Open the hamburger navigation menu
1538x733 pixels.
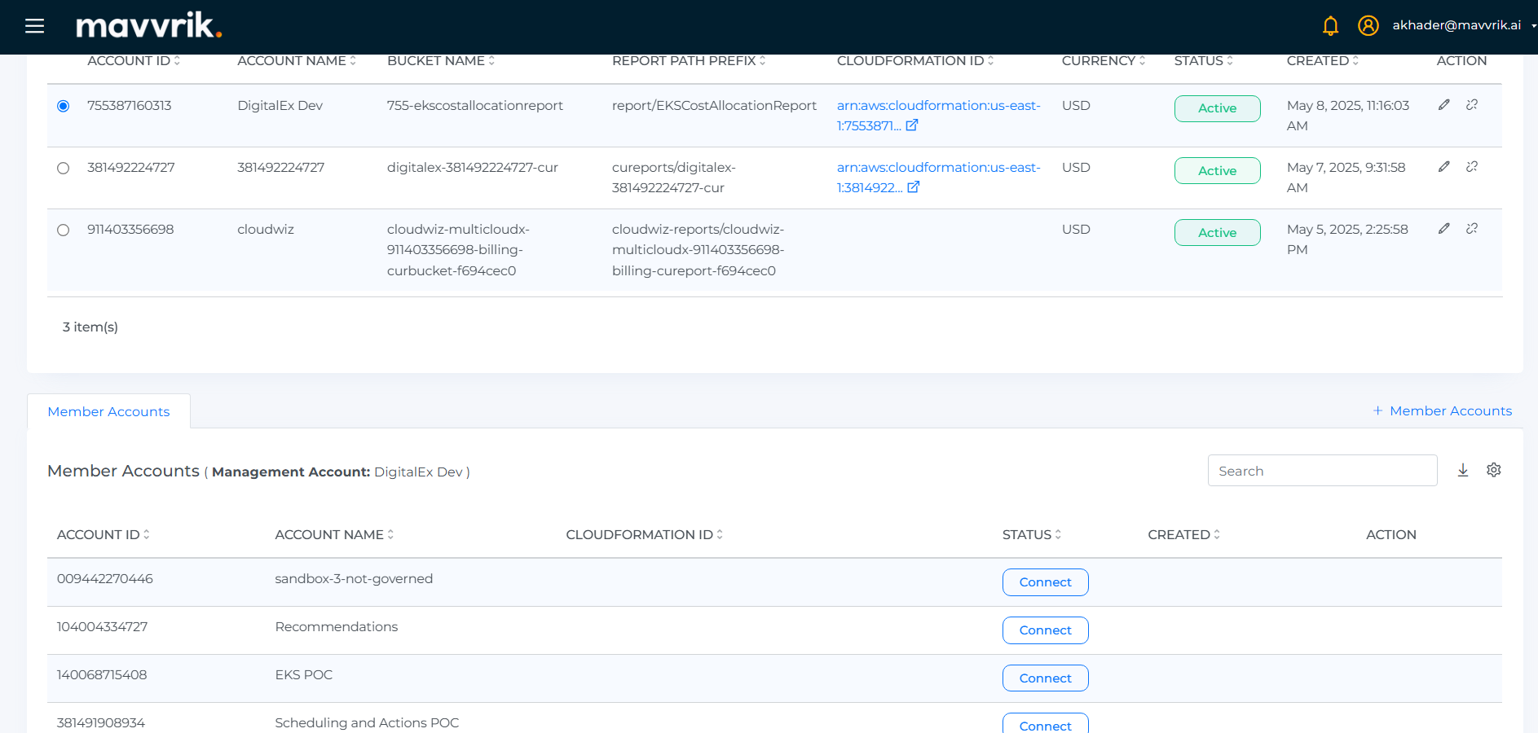pyautogui.click(x=34, y=26)
